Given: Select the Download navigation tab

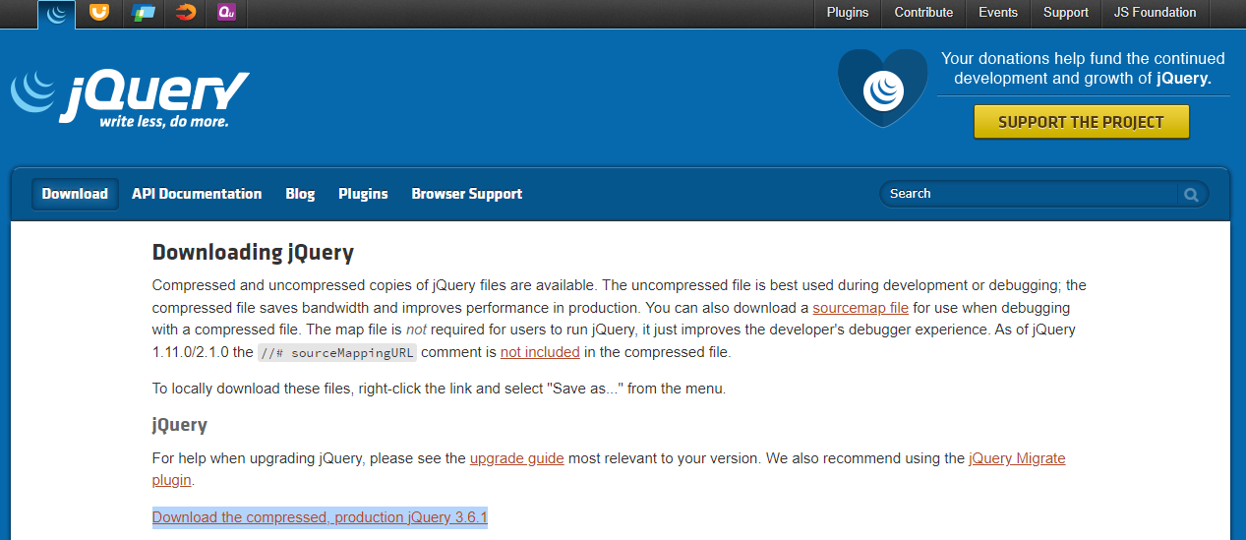Looking at the screenshot, I should pos(75,194).
